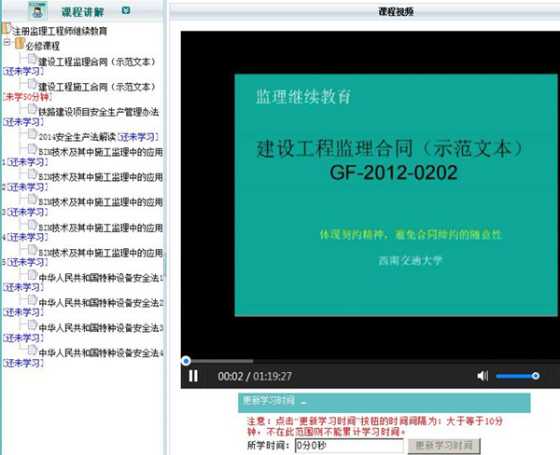This screenshot has width=560, height=455.
Task: Mute the video speaker icon
Action: (483, 376)
